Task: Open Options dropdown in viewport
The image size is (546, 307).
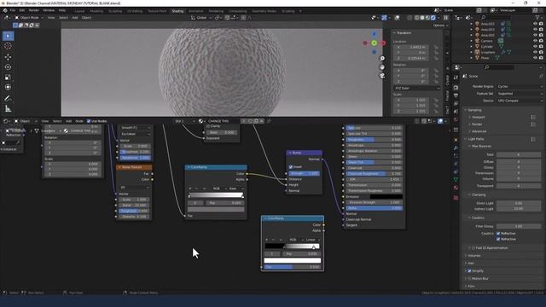Action: [x=440, y=26]
